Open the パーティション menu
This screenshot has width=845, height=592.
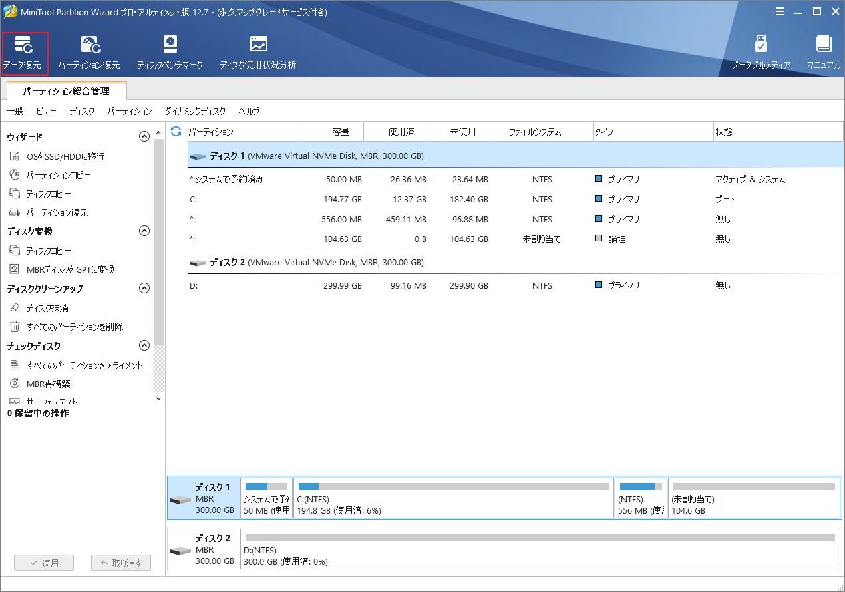click(x=130, y=111)
